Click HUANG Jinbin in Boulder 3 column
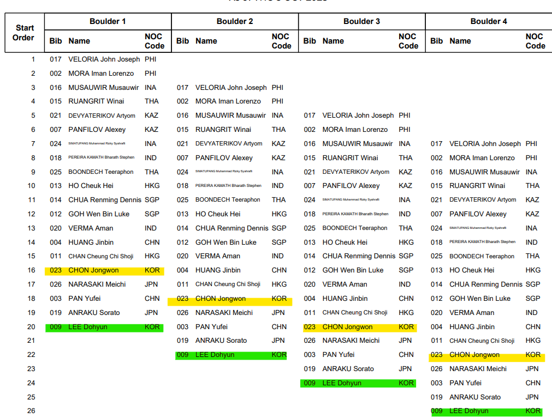Image resolution: width=552 pixels, height=418 pixels. tap(345, 299)
